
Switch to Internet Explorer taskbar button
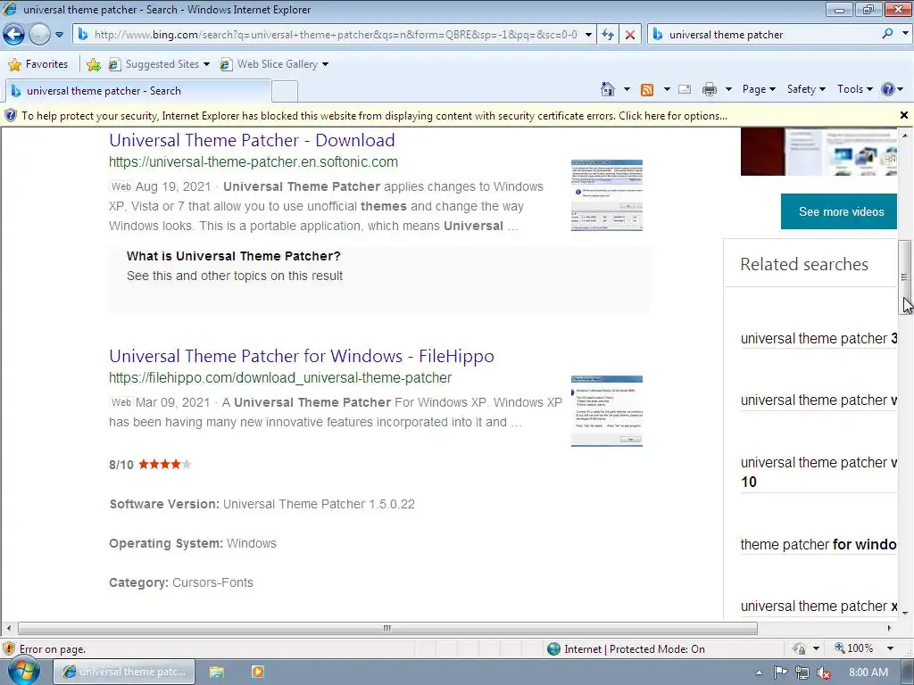pos(124,672)
